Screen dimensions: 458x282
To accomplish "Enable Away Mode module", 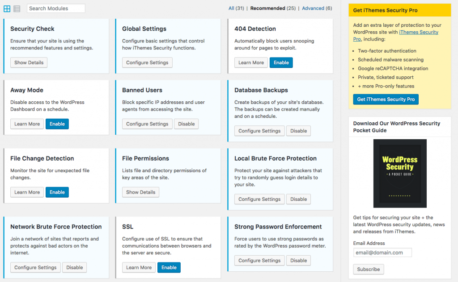I will pyautogui.click(x=57, y=124).
